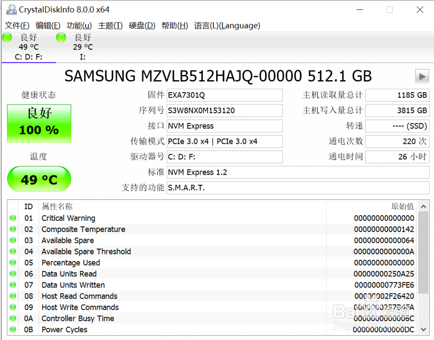Click raw value 0000000250A25
The image size is (434, 340).
tap(384, 274)
